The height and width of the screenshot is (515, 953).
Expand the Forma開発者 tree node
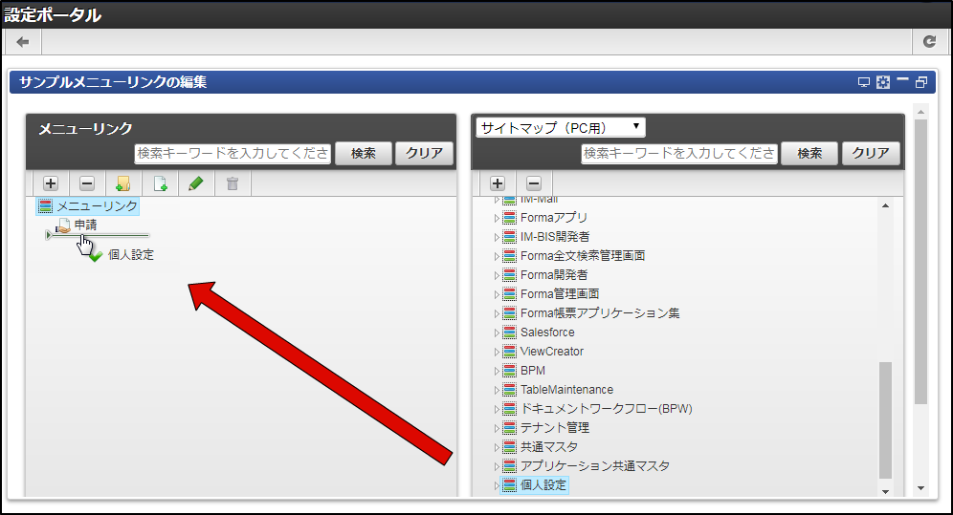tap(496, 275)
